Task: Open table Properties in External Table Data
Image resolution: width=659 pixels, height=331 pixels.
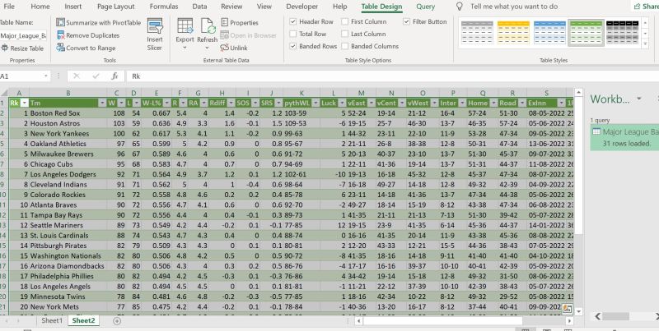Action: pos(240,23)
